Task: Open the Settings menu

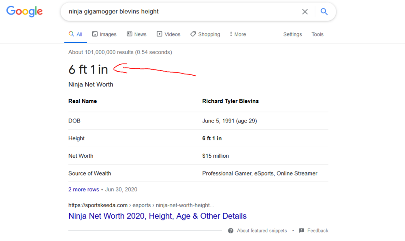Action: (x=292, y=34)
